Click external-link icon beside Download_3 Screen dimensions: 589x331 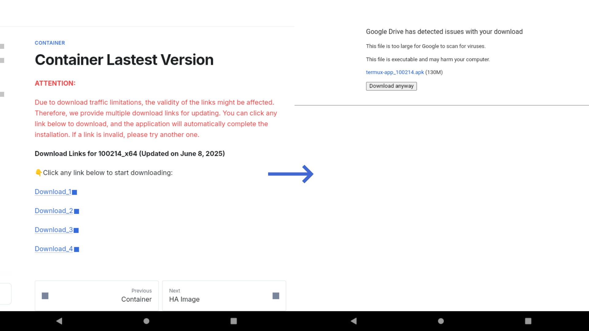pos(76,230)
